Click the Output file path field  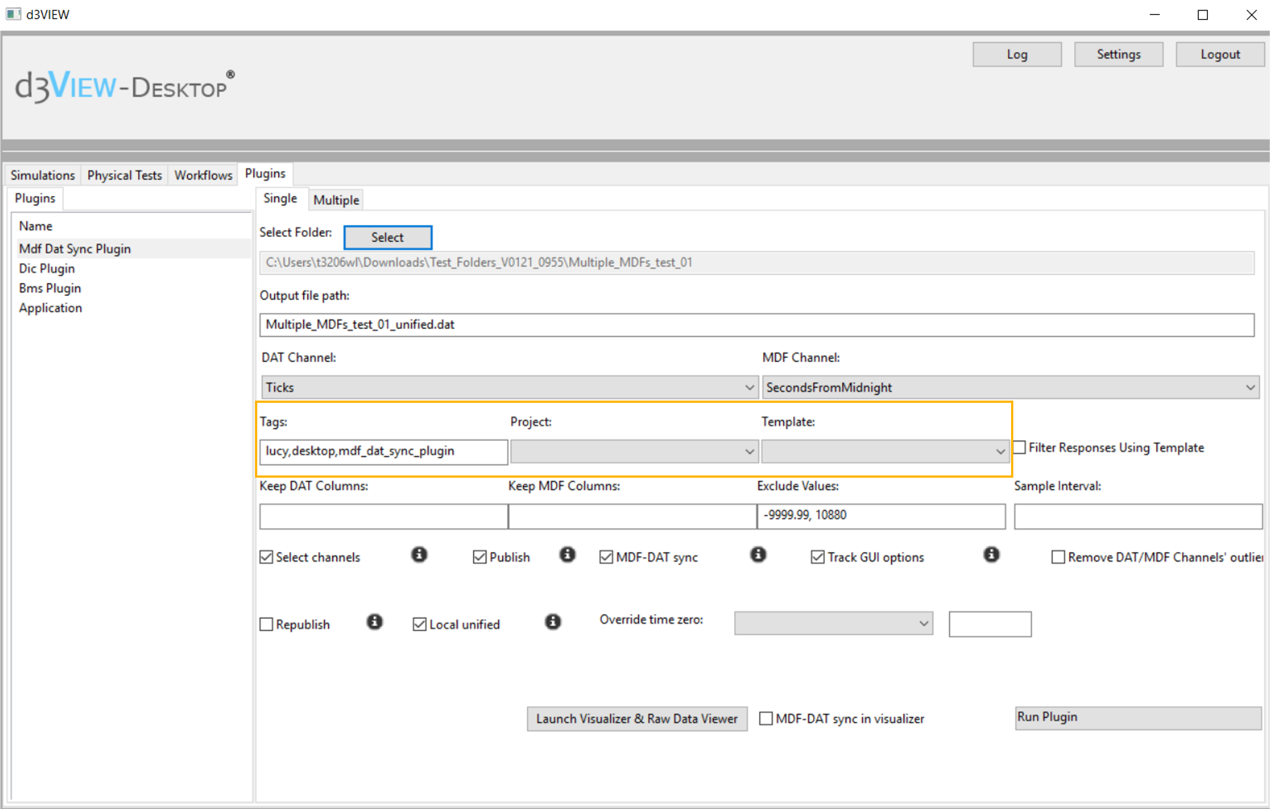[757, 325]
